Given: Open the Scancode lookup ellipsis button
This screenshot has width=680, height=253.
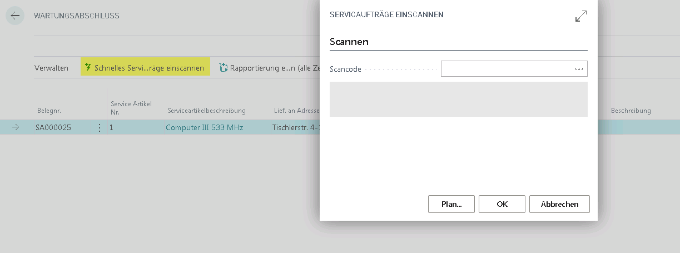Looking at the screenshot, I should click(579, 69).
